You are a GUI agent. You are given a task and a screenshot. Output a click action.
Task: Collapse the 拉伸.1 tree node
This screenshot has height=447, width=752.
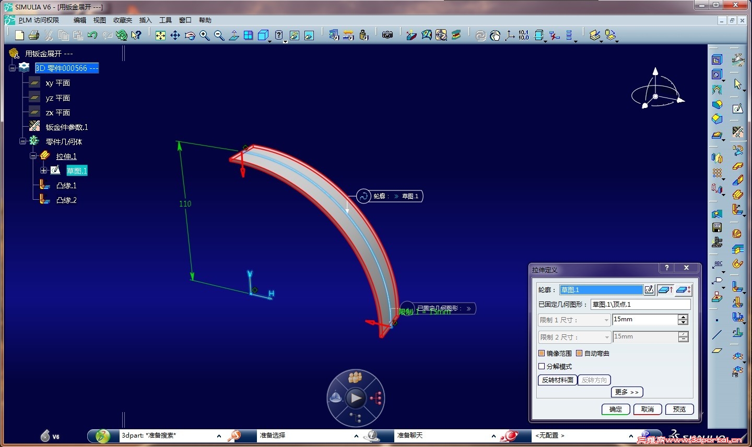point(33,156)
